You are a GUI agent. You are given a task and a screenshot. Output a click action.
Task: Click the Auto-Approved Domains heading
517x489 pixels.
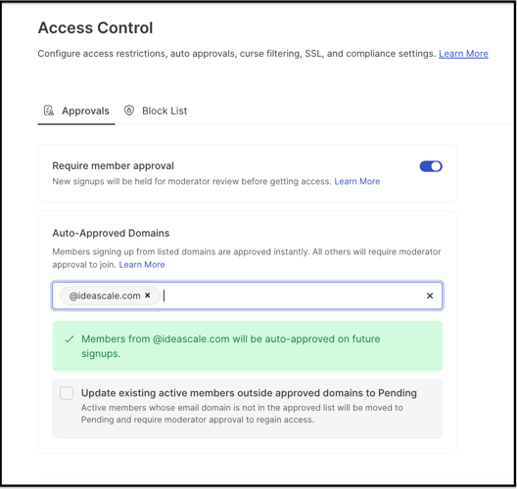coord(111,233)
